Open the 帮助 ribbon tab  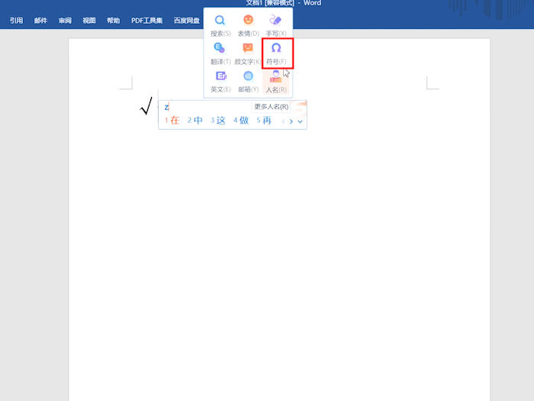click(x=113, y=21)
